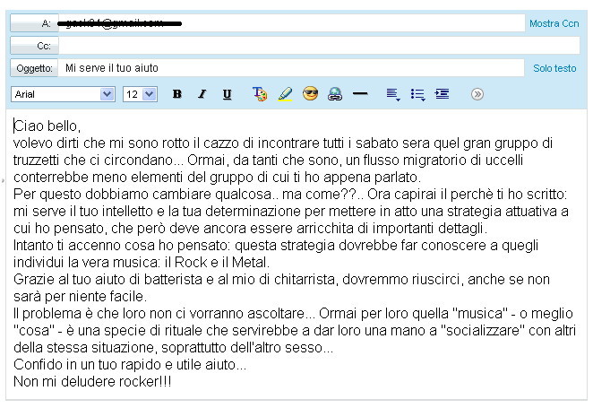
Task: Click the Cc: button
Action: (34, 46)
